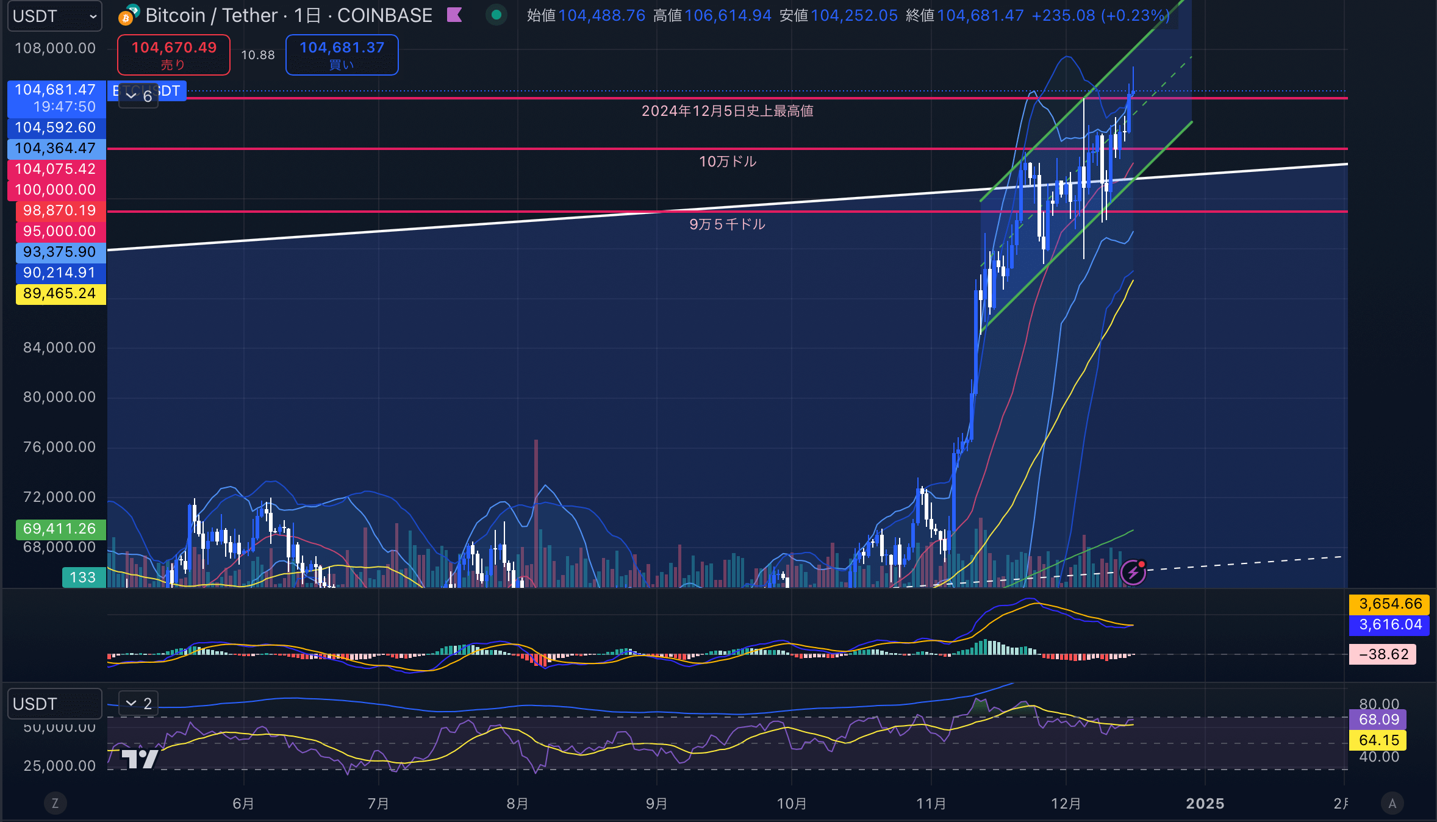Click the blue buy button 104,681.37
1437x822 pixels.
[x=342, y=55]
